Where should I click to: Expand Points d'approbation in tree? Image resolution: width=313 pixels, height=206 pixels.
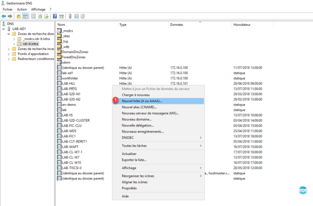pyautogui.click(x=9, y=54)
